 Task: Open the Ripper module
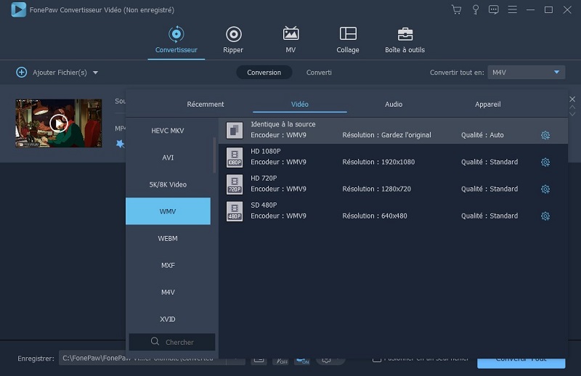pyautogui.click(x=233, y=40)
